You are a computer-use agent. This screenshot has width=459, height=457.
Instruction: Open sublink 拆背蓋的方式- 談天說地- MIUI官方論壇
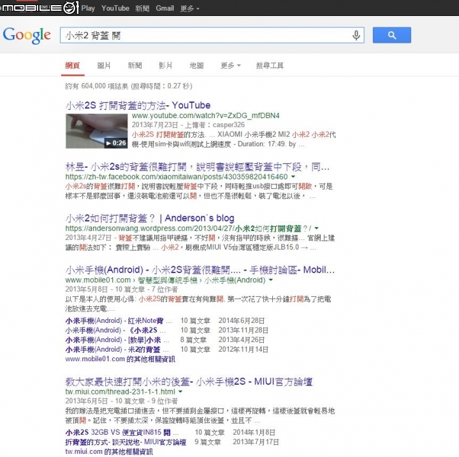126,442
